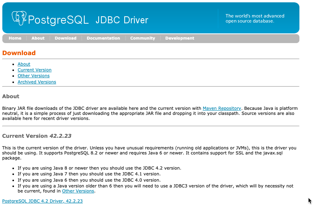Open the Maven Repository link

(x=222, y=108)
